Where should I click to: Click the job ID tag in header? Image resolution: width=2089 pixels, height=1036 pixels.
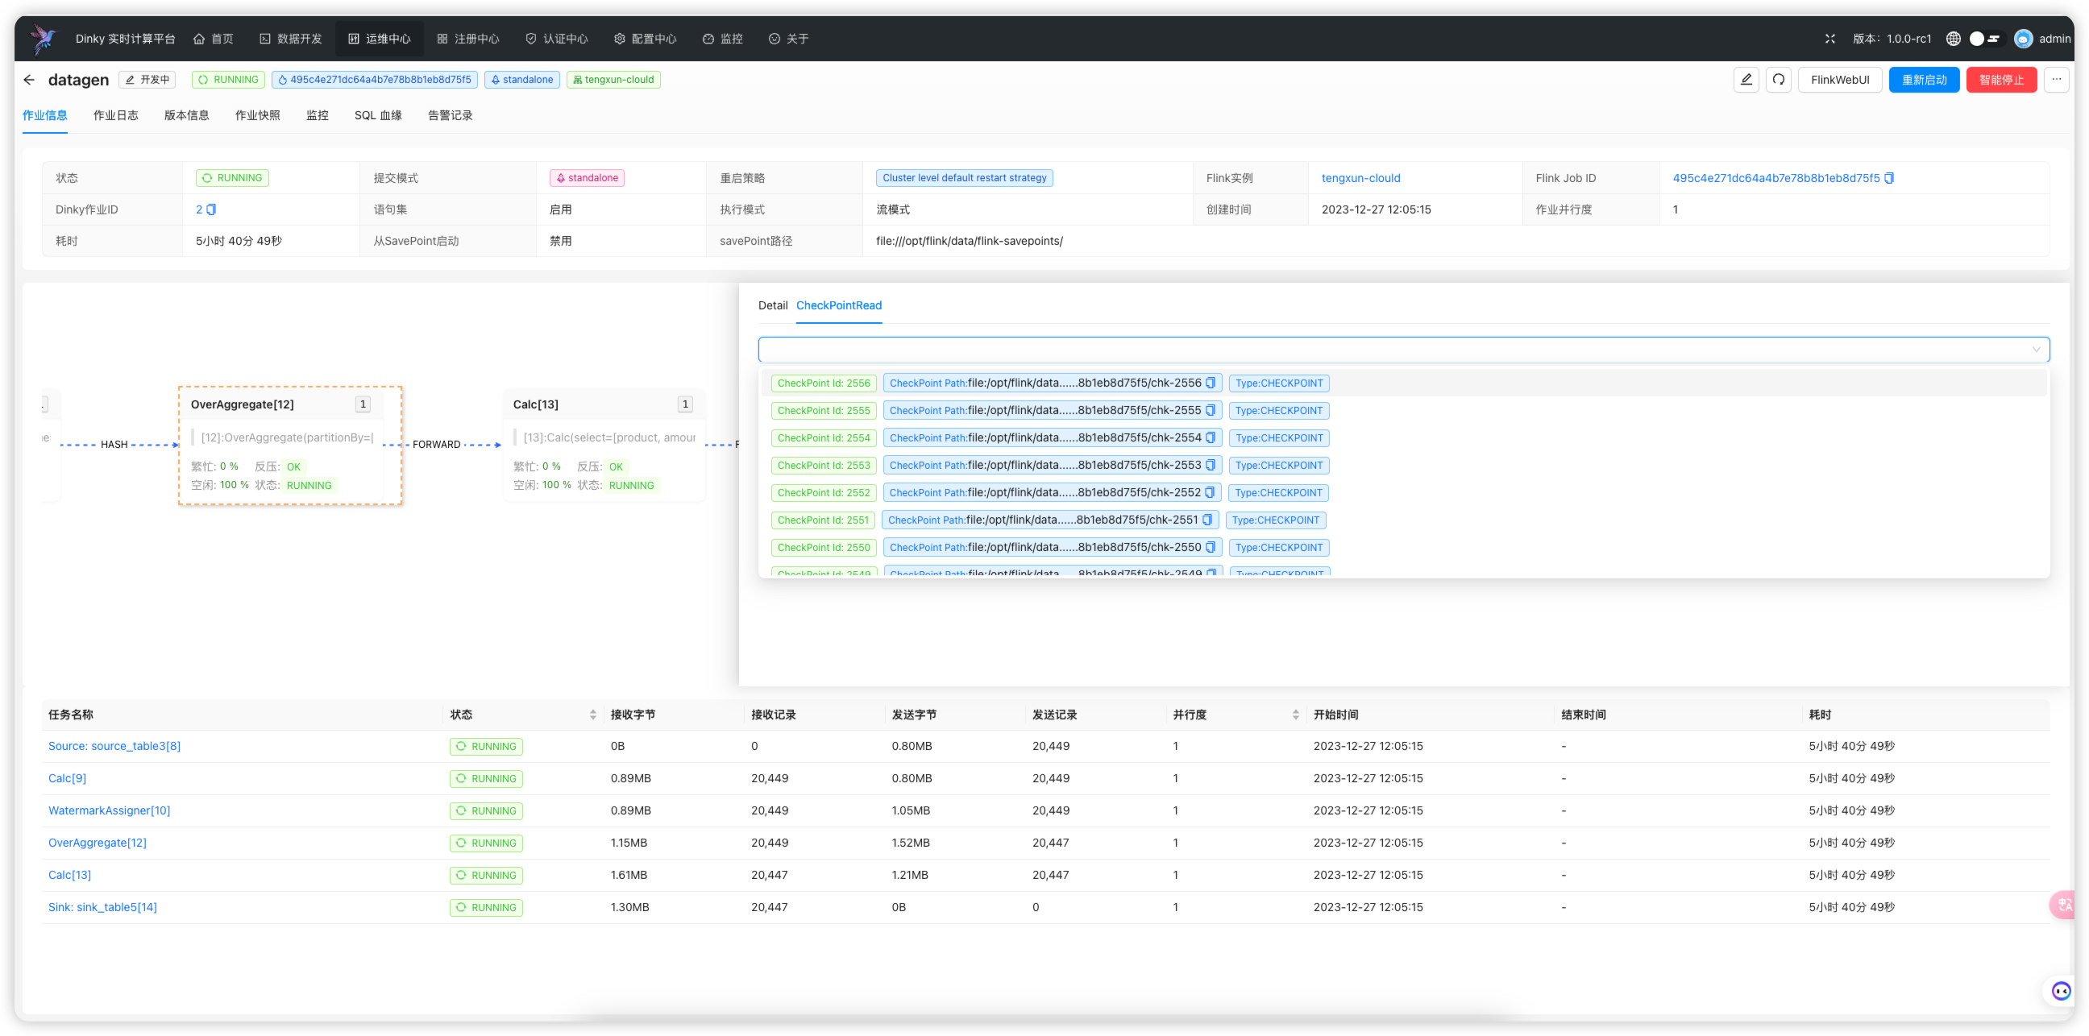pyautogui.click(x=374, y=80)
